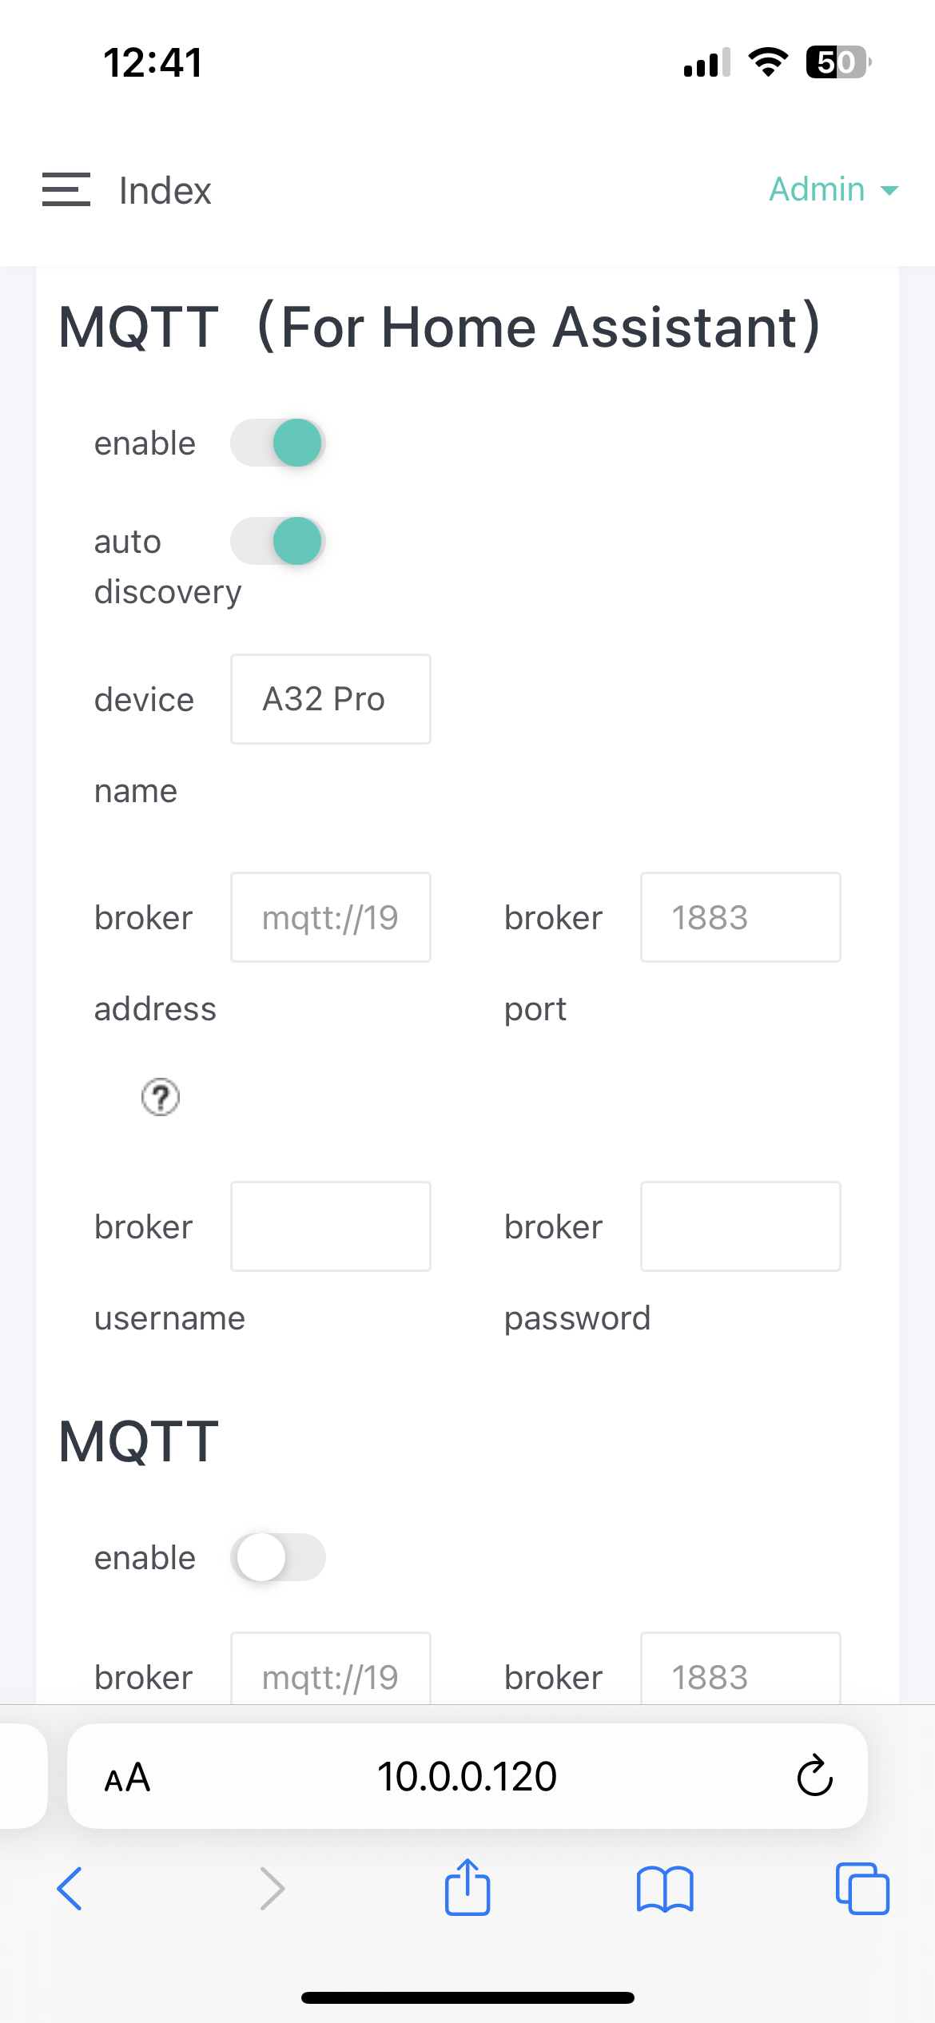Tap the AA reader options icon
Screen dimensions: 935x2023
click(128, 1778)
